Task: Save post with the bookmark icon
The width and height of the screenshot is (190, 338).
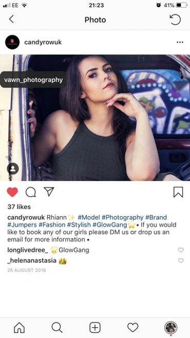Action: click(x=178, y=192)
